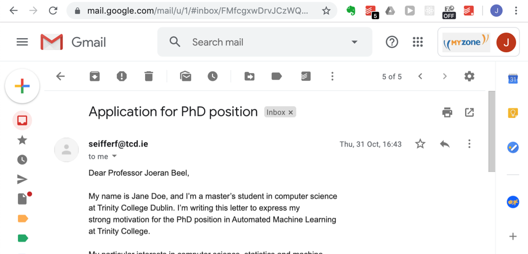Viewport: 528px width, 254px height.
Task: Remove the Inbox label from conversation
Action: 291,112
